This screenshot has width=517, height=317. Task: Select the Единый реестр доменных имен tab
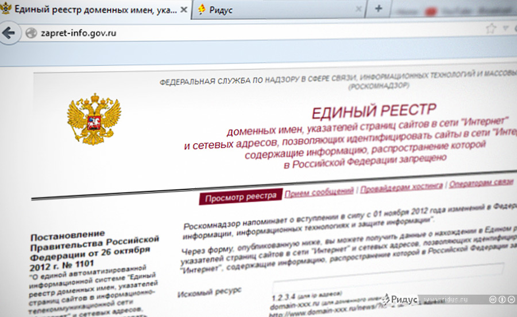tap(95, 10)
